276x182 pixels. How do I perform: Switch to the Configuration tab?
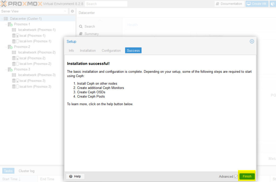[x=111, y=50]
